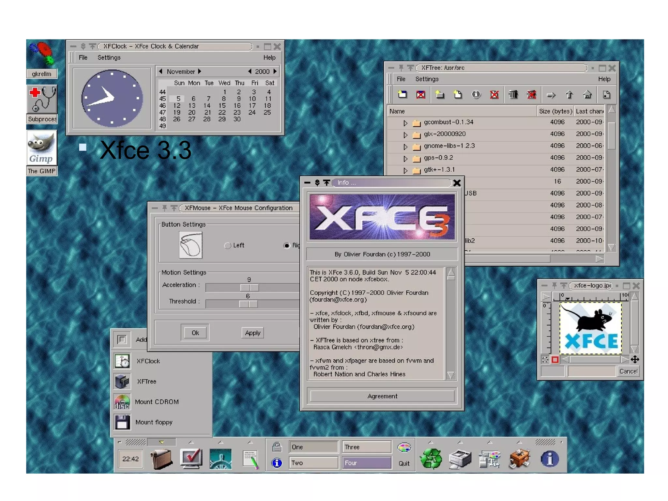Go to next month in XFClock calendar
Viewport: 668px width, 501px height.
(200, 71)
